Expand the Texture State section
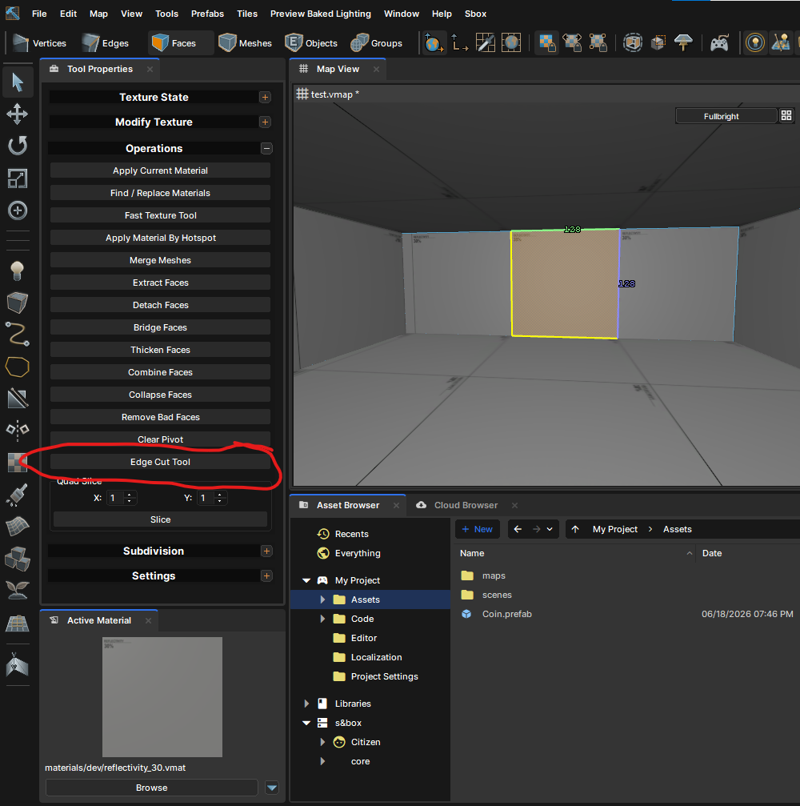Image resolution: width=800 pixels, height=806 pixels. 265,97
